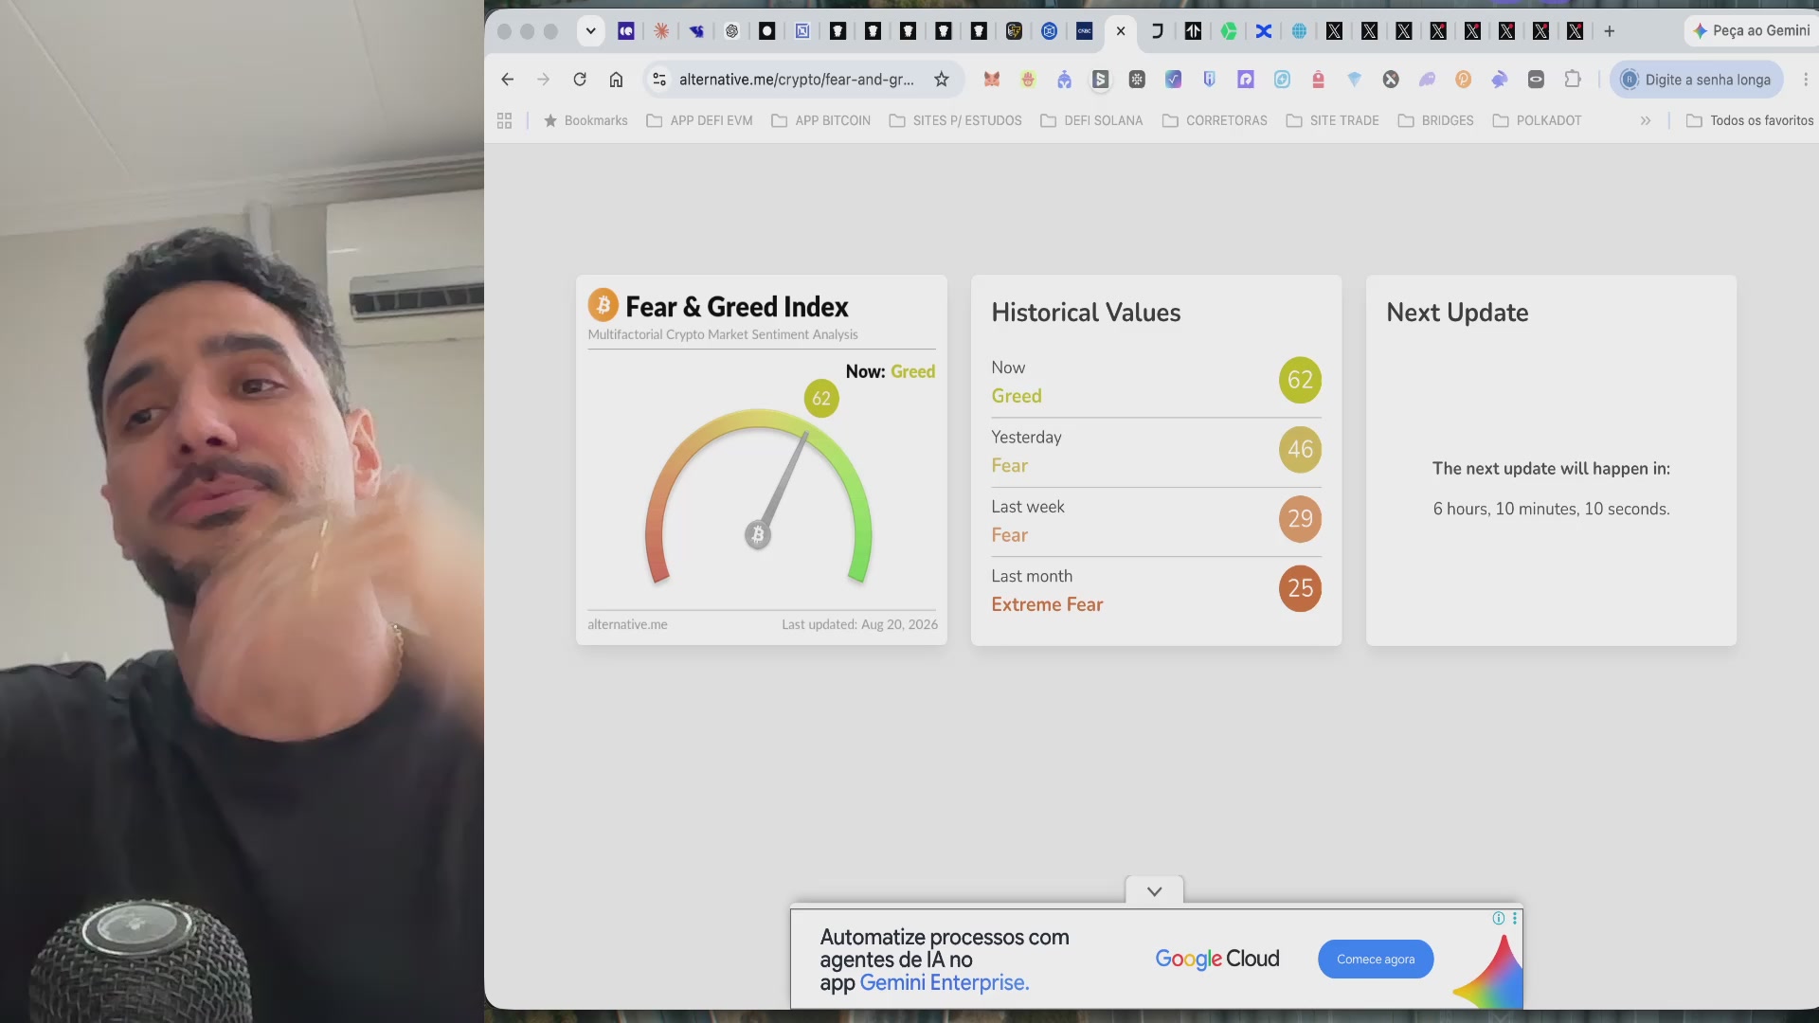
Task: Click Digite a senha longa profile chip
Action: point(1696,80)
